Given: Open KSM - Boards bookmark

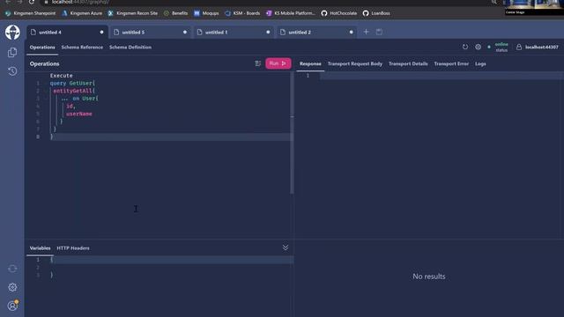Looking at the screenshot, I should coord(242,13).
